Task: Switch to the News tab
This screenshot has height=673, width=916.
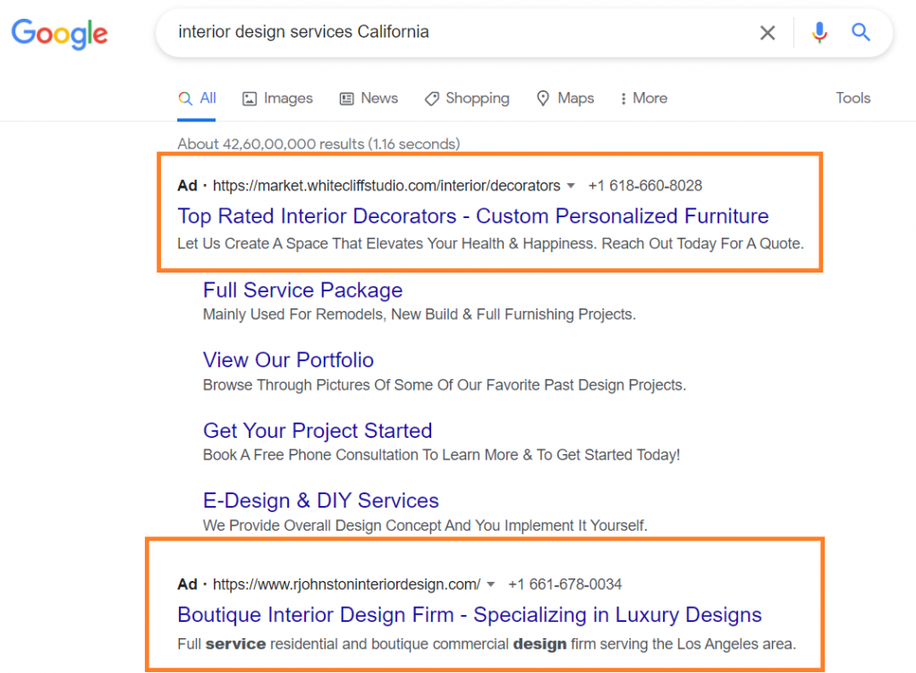Action: [x=369, y=98]
